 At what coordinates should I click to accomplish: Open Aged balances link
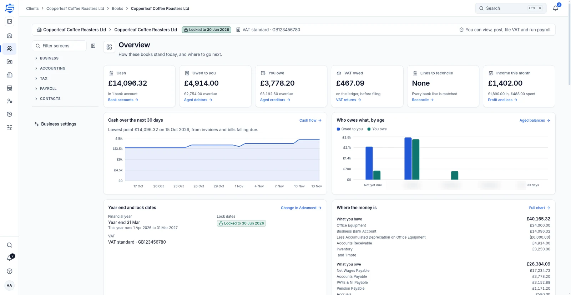tap(535, 121)
